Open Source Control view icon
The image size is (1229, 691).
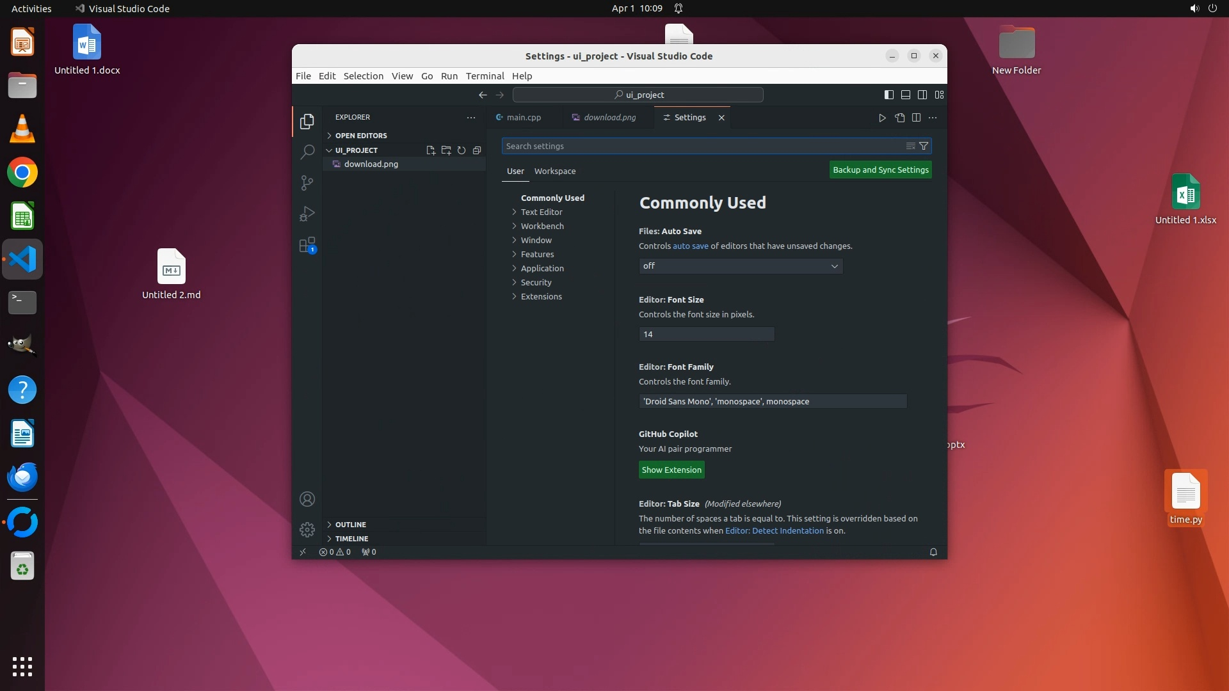pos(307,183)
